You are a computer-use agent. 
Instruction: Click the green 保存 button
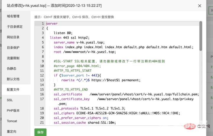click(x=40, y=132)
